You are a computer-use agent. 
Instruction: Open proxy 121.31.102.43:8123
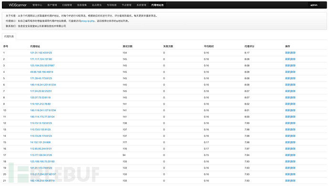coord(41,52)
